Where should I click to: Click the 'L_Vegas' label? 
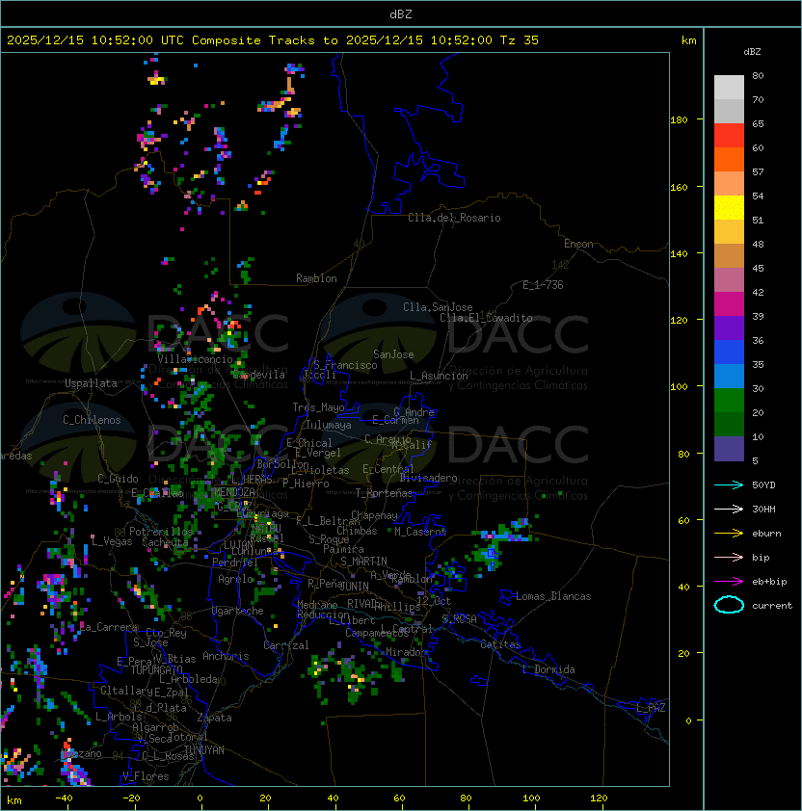click(x=111, y=541)
